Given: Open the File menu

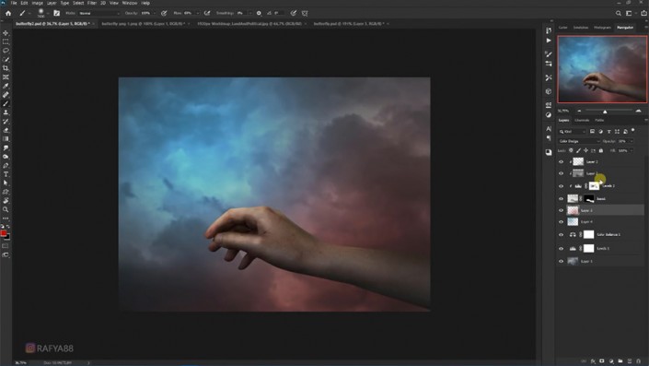Looking at the screenshot, I should coord(14,3).
